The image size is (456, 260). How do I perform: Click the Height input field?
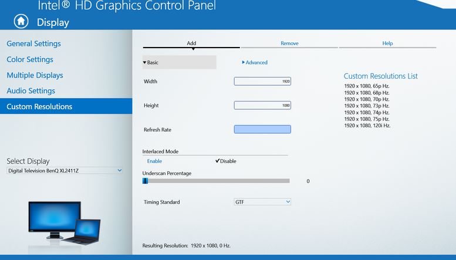pos(262,105)
